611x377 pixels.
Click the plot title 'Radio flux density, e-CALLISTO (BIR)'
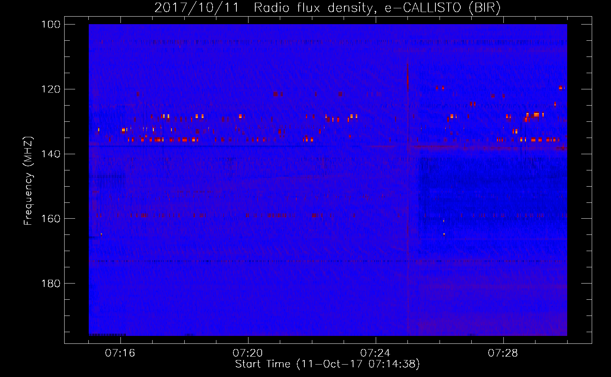tap(377, 8)
